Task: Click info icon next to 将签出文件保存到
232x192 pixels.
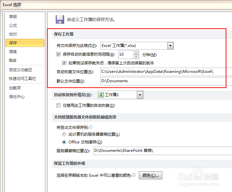Action: (x=91, y=127)
